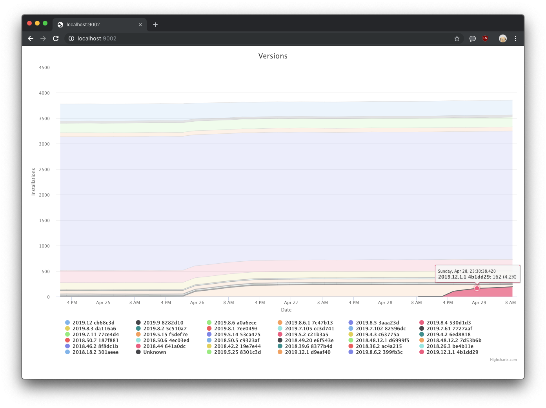Click legend entry 2018.36.2 ac4a215
The height and width of the screenshot is (408, 546).
click(375, 346)
